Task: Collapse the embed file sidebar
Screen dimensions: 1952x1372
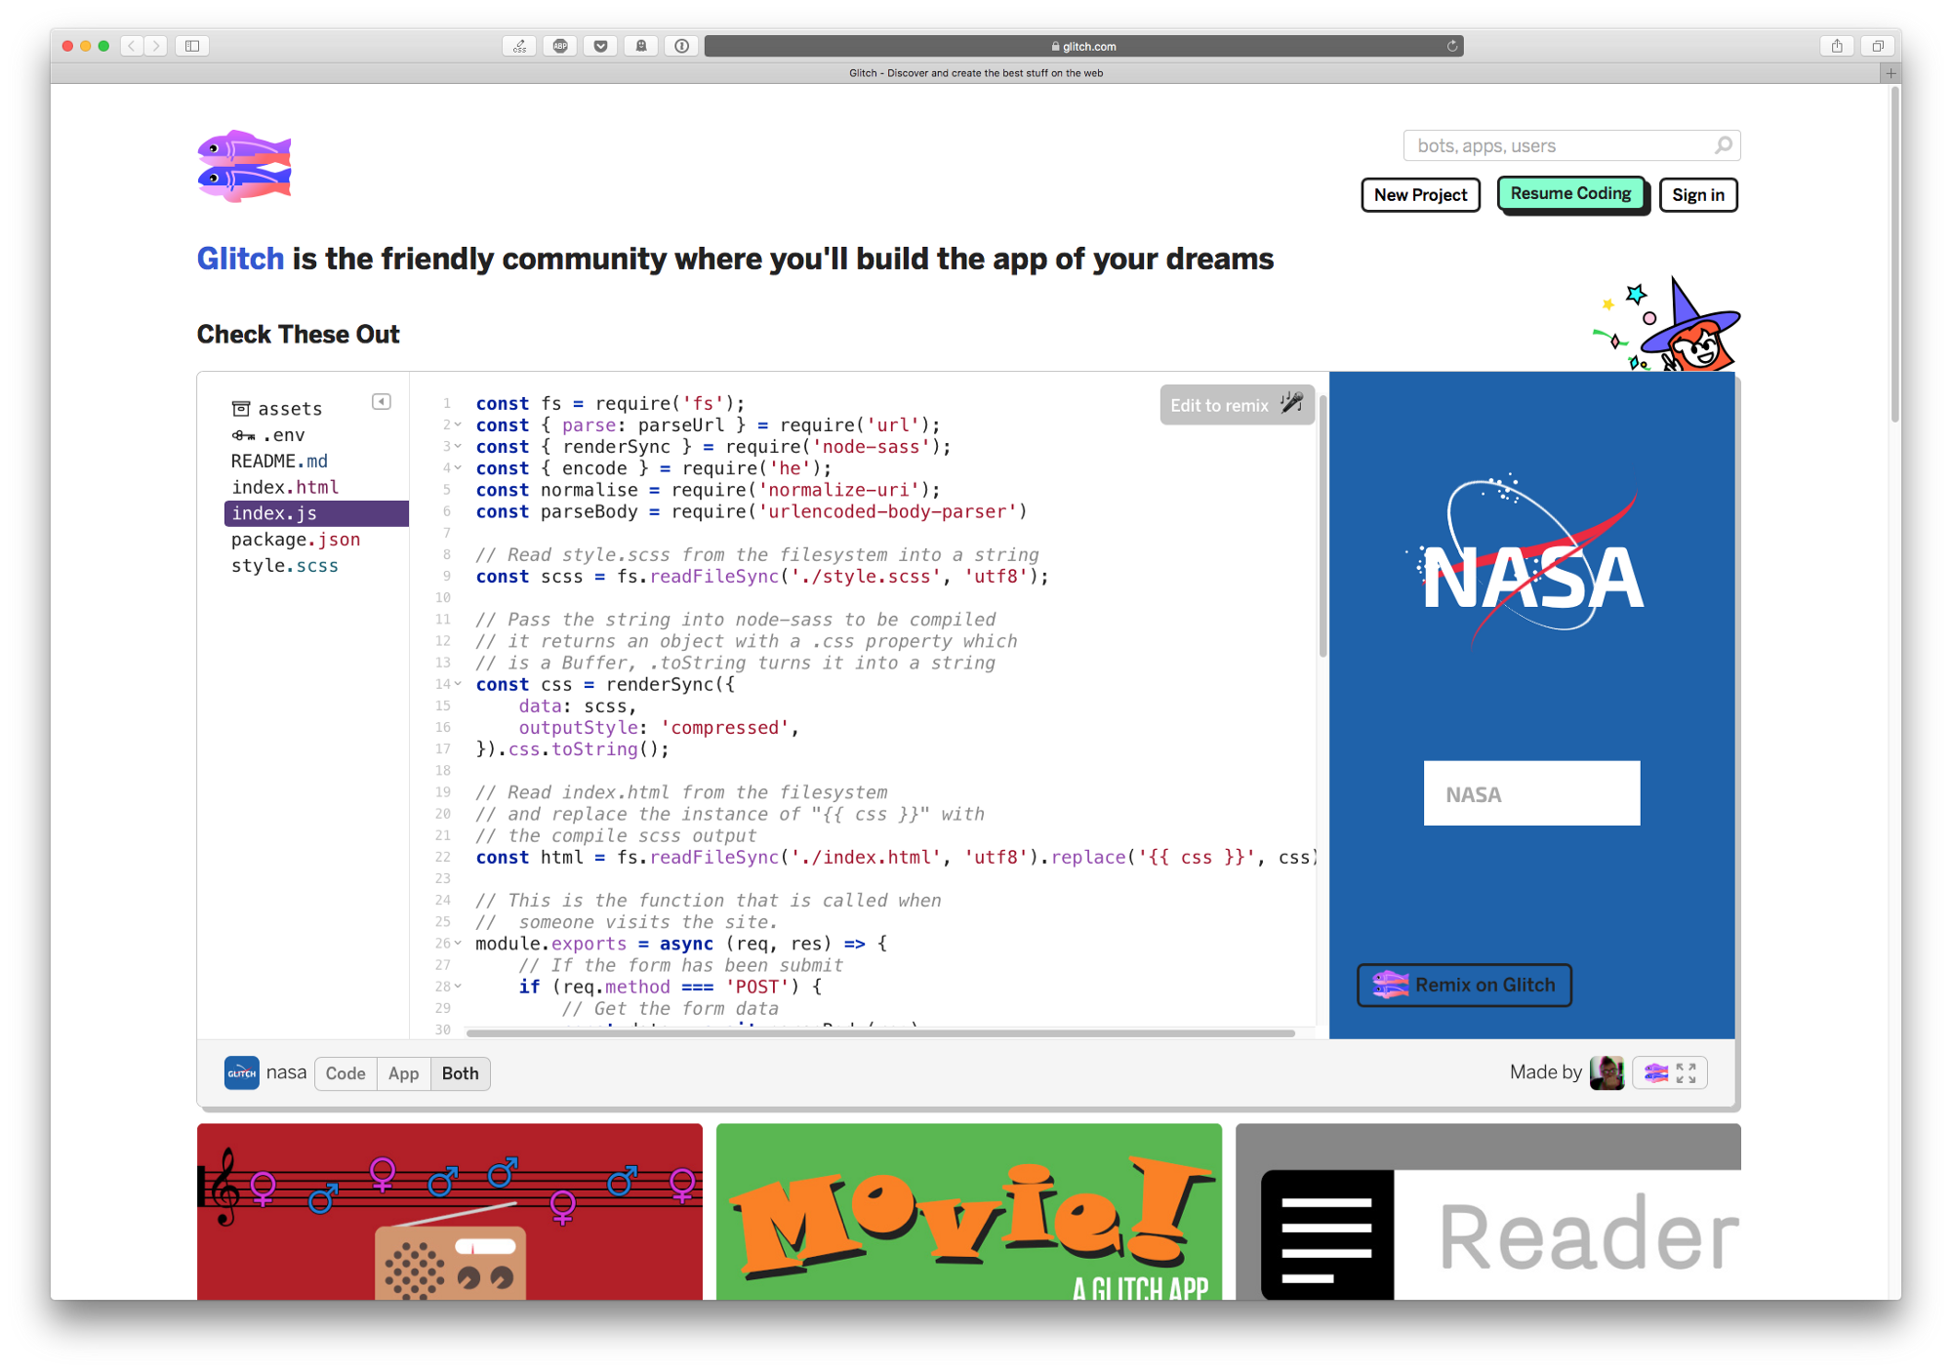Action: pos(382,402)
